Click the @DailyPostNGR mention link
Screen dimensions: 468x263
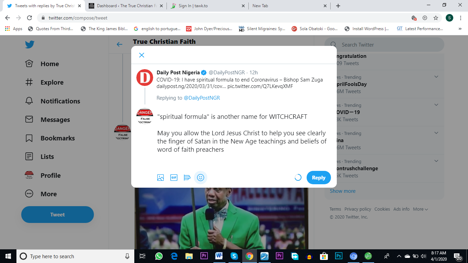(x=202, y=98)
